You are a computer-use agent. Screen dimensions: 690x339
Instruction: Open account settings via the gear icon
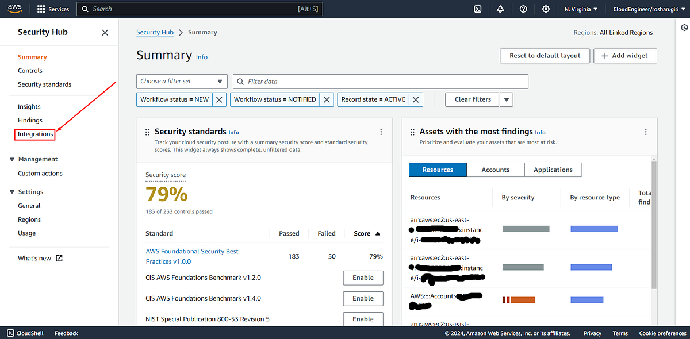pos(546,9)
